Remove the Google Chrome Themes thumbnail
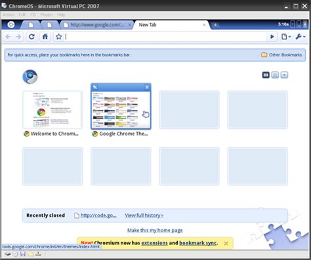 [x=147, y=87]
